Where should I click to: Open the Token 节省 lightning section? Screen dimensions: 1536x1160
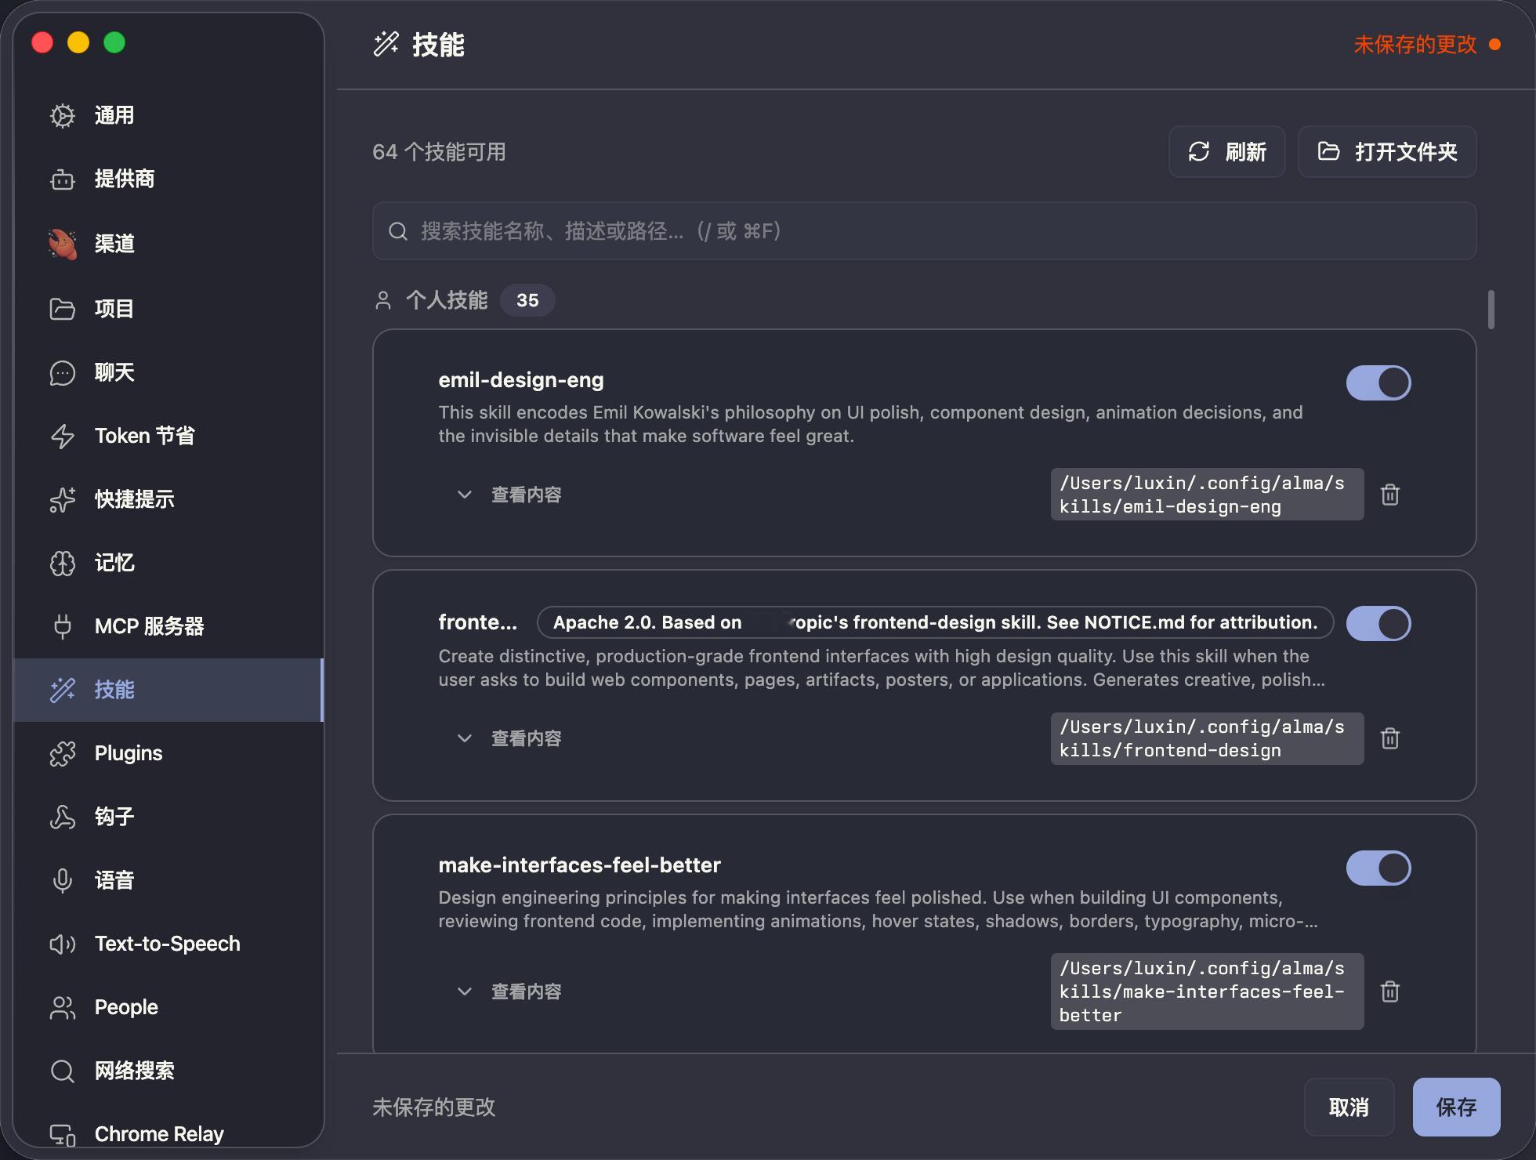click(x=144, y=436)
